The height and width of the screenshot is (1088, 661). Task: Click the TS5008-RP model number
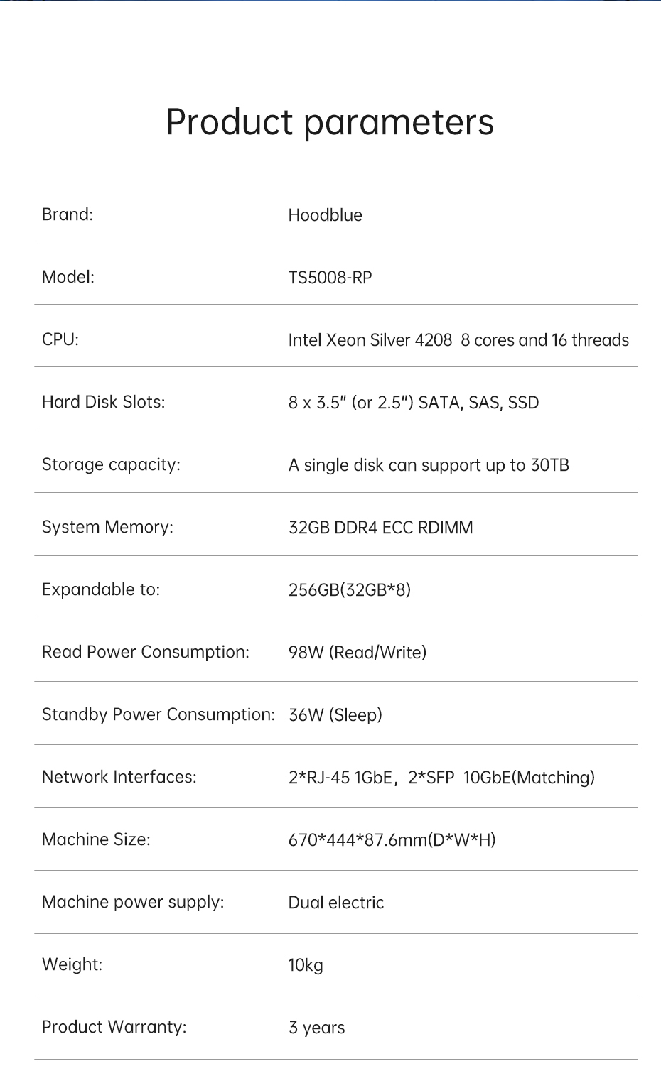(330, 278)
